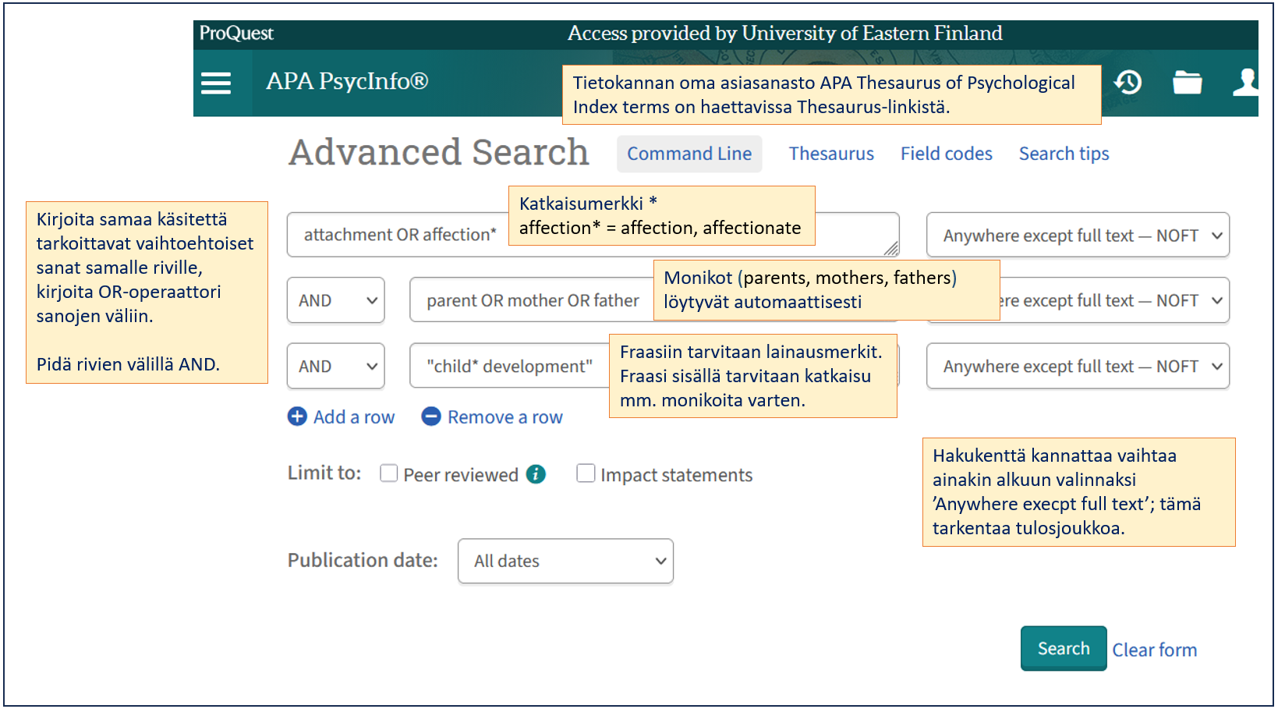The image size is (1278, 709).
Task: Click the ProQuest logo
Action: [x=236, y=34]
